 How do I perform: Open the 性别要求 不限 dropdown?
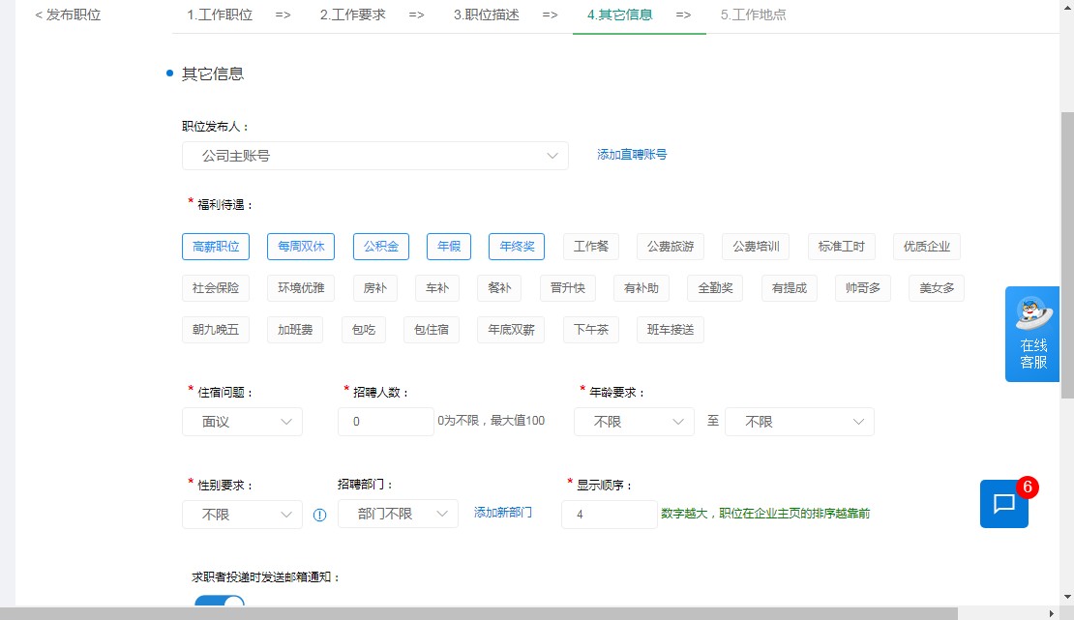(x=241, y=514)
